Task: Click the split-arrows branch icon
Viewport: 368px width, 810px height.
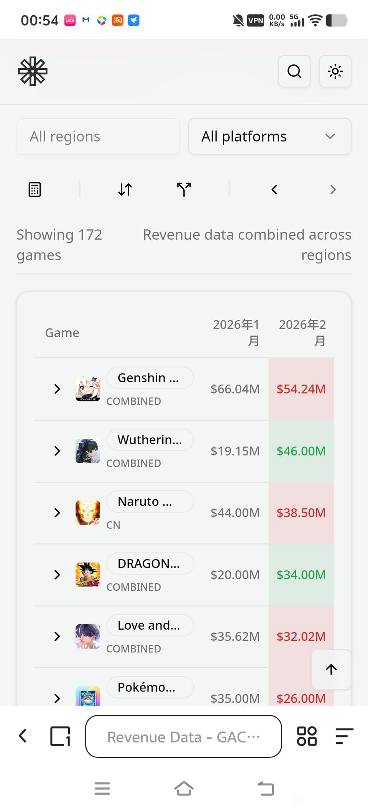Action: [x=184, y=189]
